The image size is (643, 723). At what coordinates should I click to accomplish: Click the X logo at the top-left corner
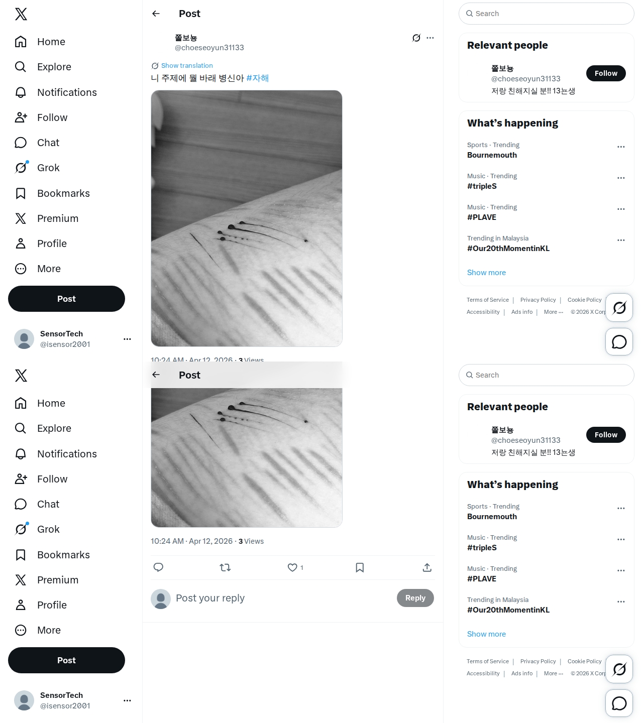click(x=21, y=14)
